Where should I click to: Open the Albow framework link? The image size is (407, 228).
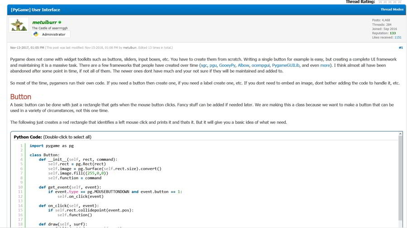(244, 65)
